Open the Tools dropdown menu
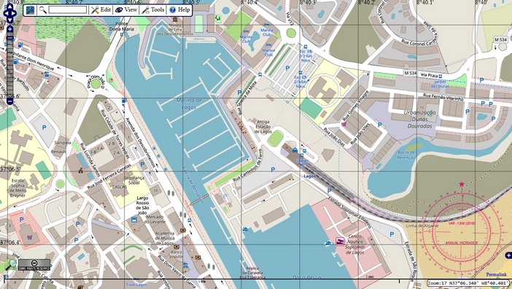This screenshot has height=289, width=512. click(x=153, y=9)
